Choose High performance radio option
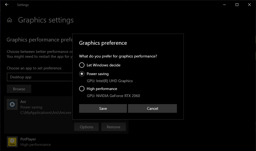 (82, 89)
